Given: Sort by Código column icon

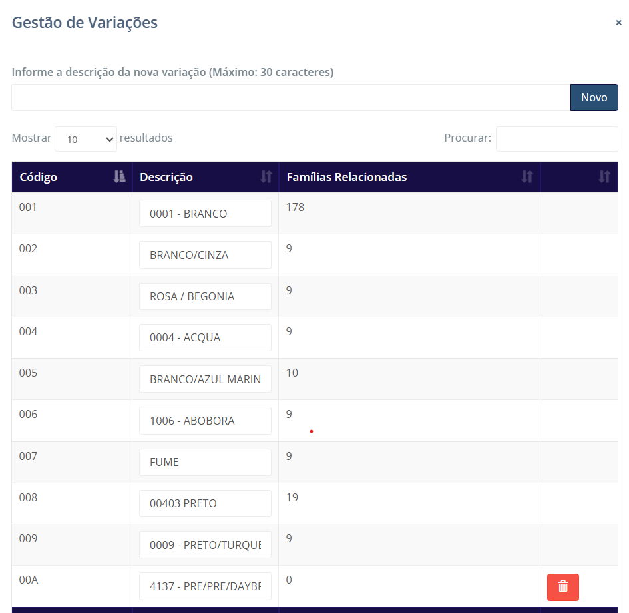Looking at the screenshot, I should (x=119, y=177).
